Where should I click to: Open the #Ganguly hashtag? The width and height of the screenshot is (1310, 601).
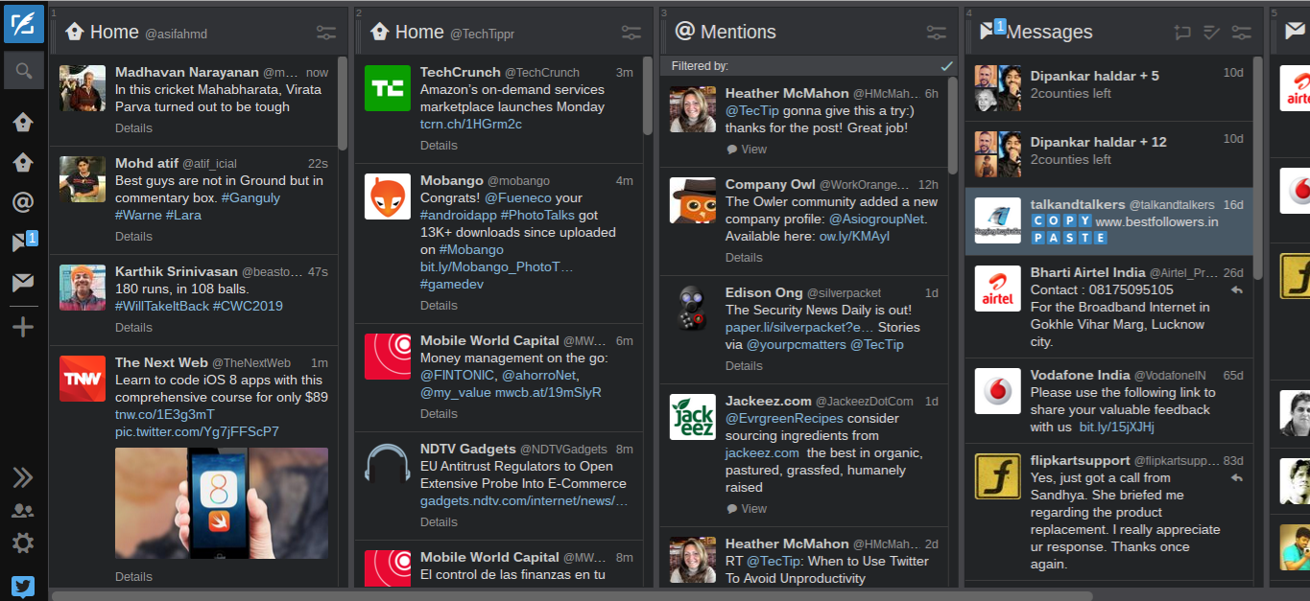(250, 197)
